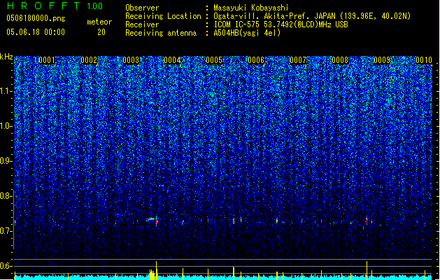Image resolution: width=440 pixels, height=280 pixels.
Task: Click the 'Receiver' field label
Action: 142,24
